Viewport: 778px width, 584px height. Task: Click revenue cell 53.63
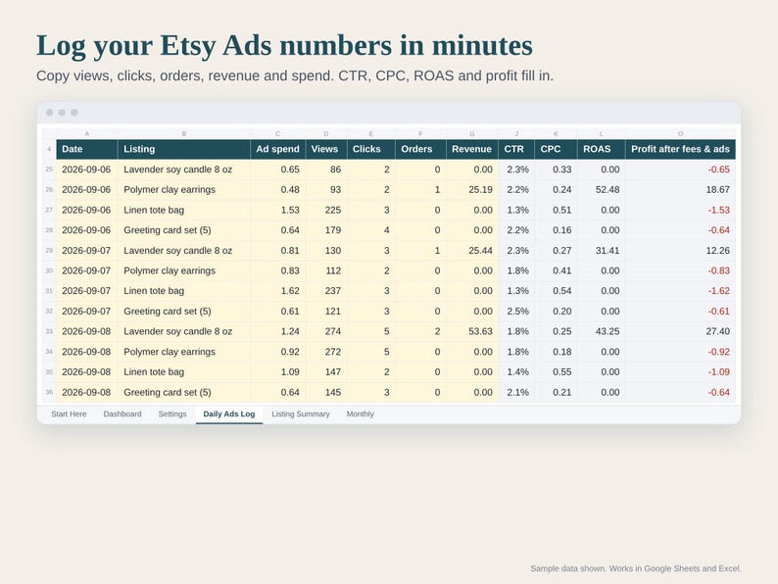[472, 331]
